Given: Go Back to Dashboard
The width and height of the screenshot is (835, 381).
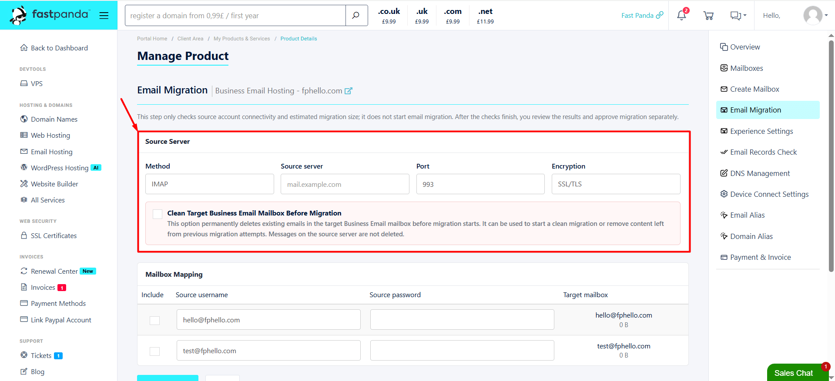Looking at the screenshot, I should click(x=54, y=48).
